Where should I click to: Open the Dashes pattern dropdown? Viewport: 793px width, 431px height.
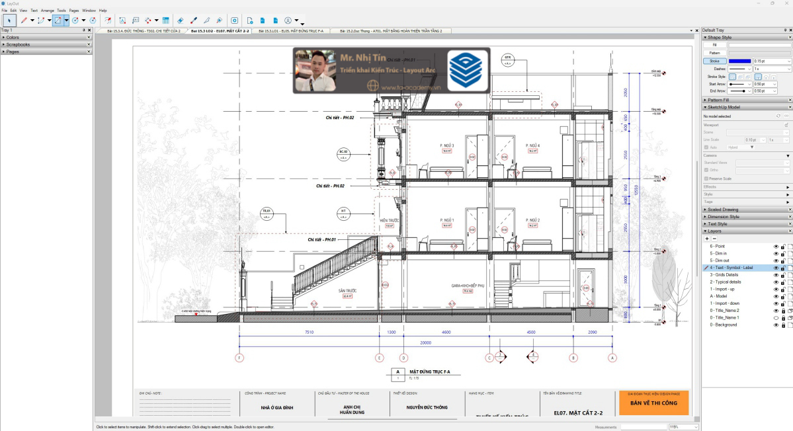coord(740,69)
